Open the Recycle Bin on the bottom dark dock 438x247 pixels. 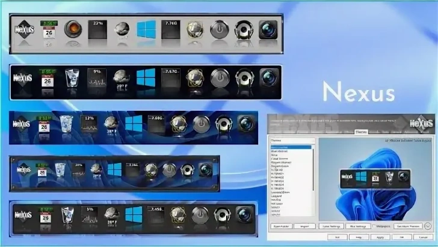point(67,215)
